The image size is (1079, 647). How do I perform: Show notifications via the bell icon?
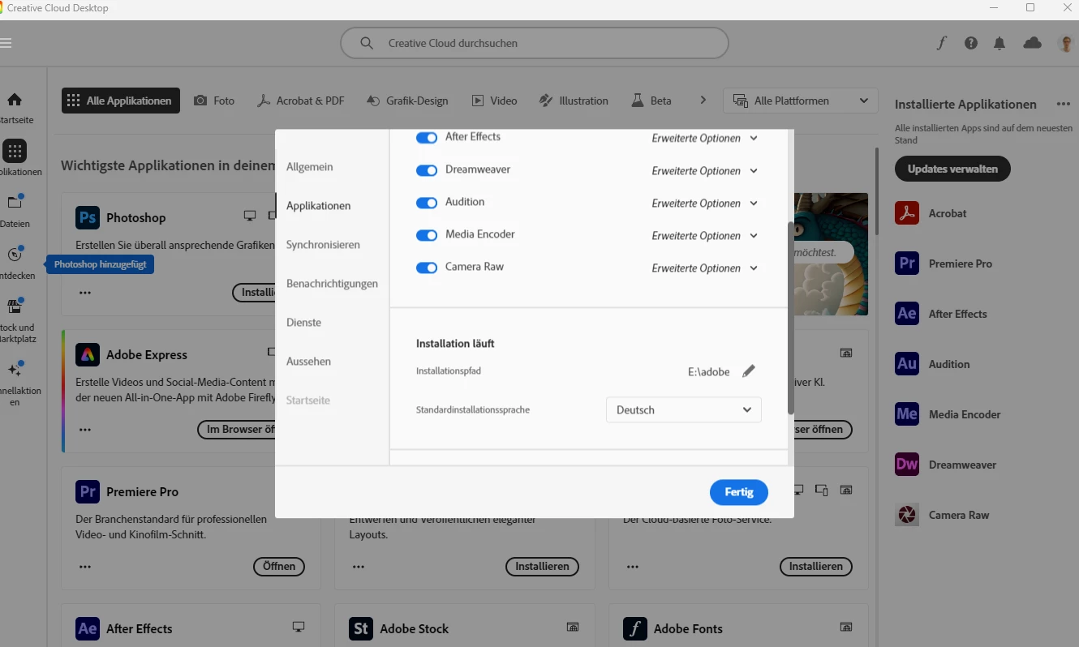(999, 43)
